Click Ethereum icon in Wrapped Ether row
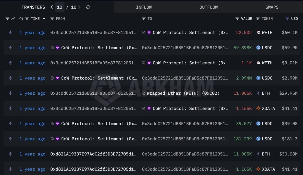This screenshot has height=175, width=303. point(10,93)
